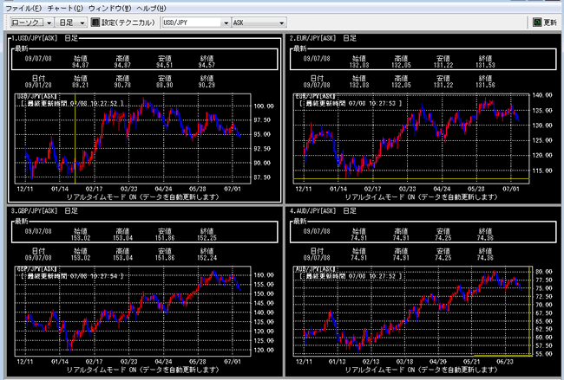This screenshot has width=564, height=380.
Task: Click the 80.00 price axis label in AUD/JPY chart
Action: click(x=543, y=272)
